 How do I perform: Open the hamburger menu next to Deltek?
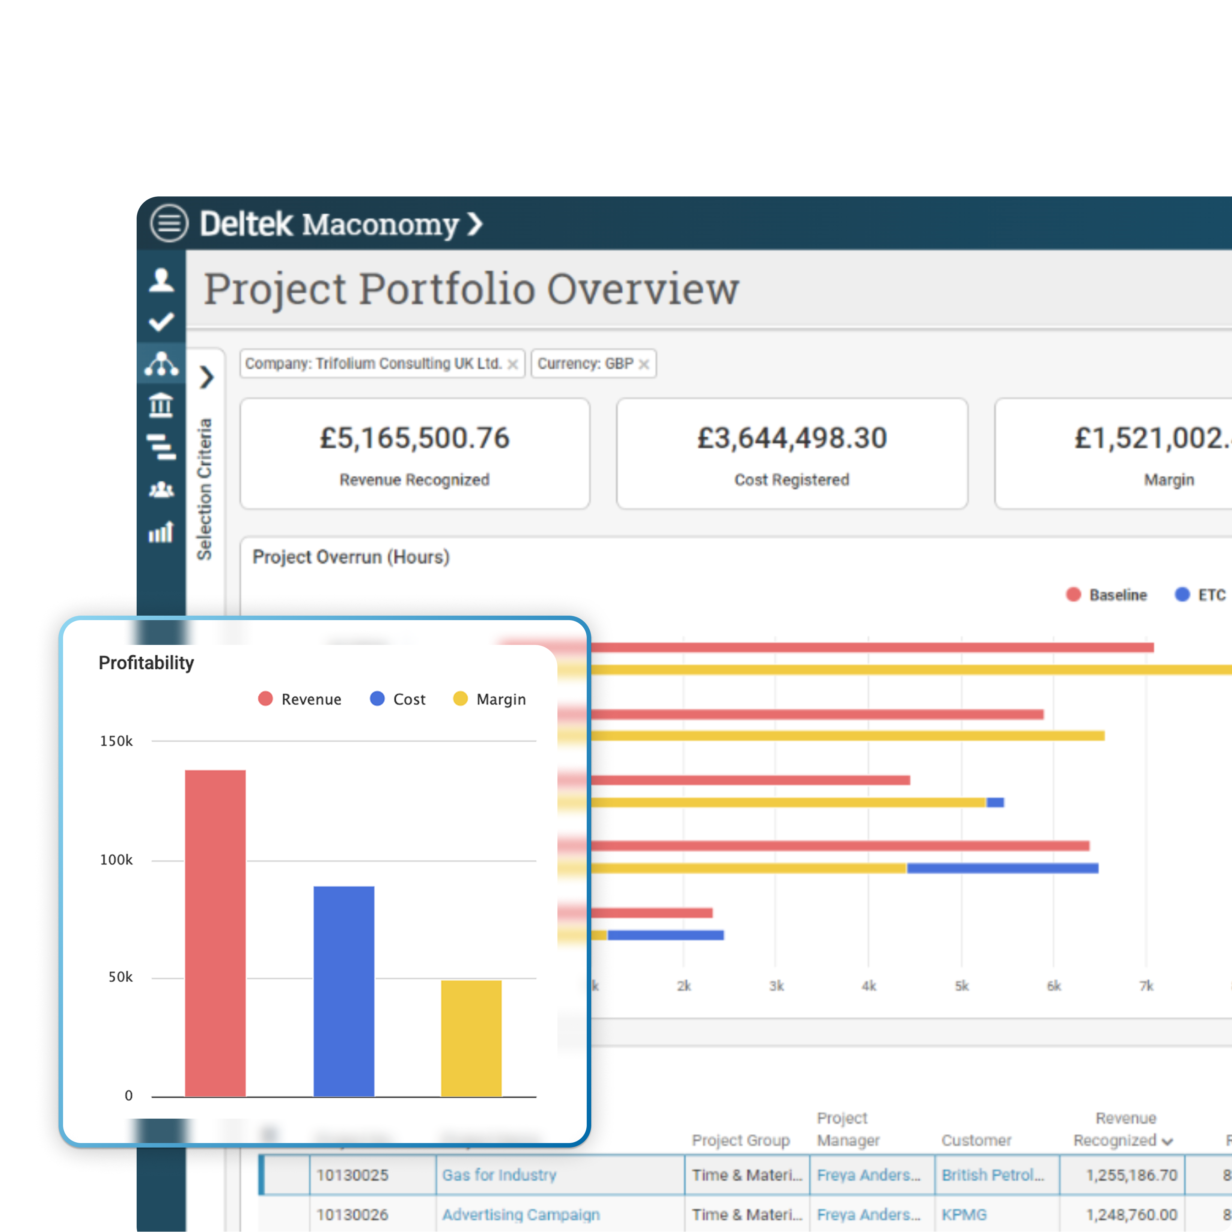click(x=169, y=223)
